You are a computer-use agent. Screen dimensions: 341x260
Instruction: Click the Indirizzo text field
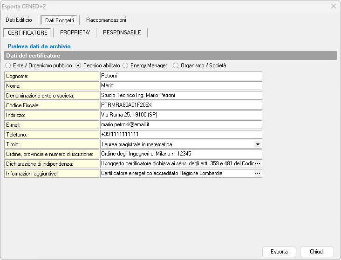tap(181, 115)
